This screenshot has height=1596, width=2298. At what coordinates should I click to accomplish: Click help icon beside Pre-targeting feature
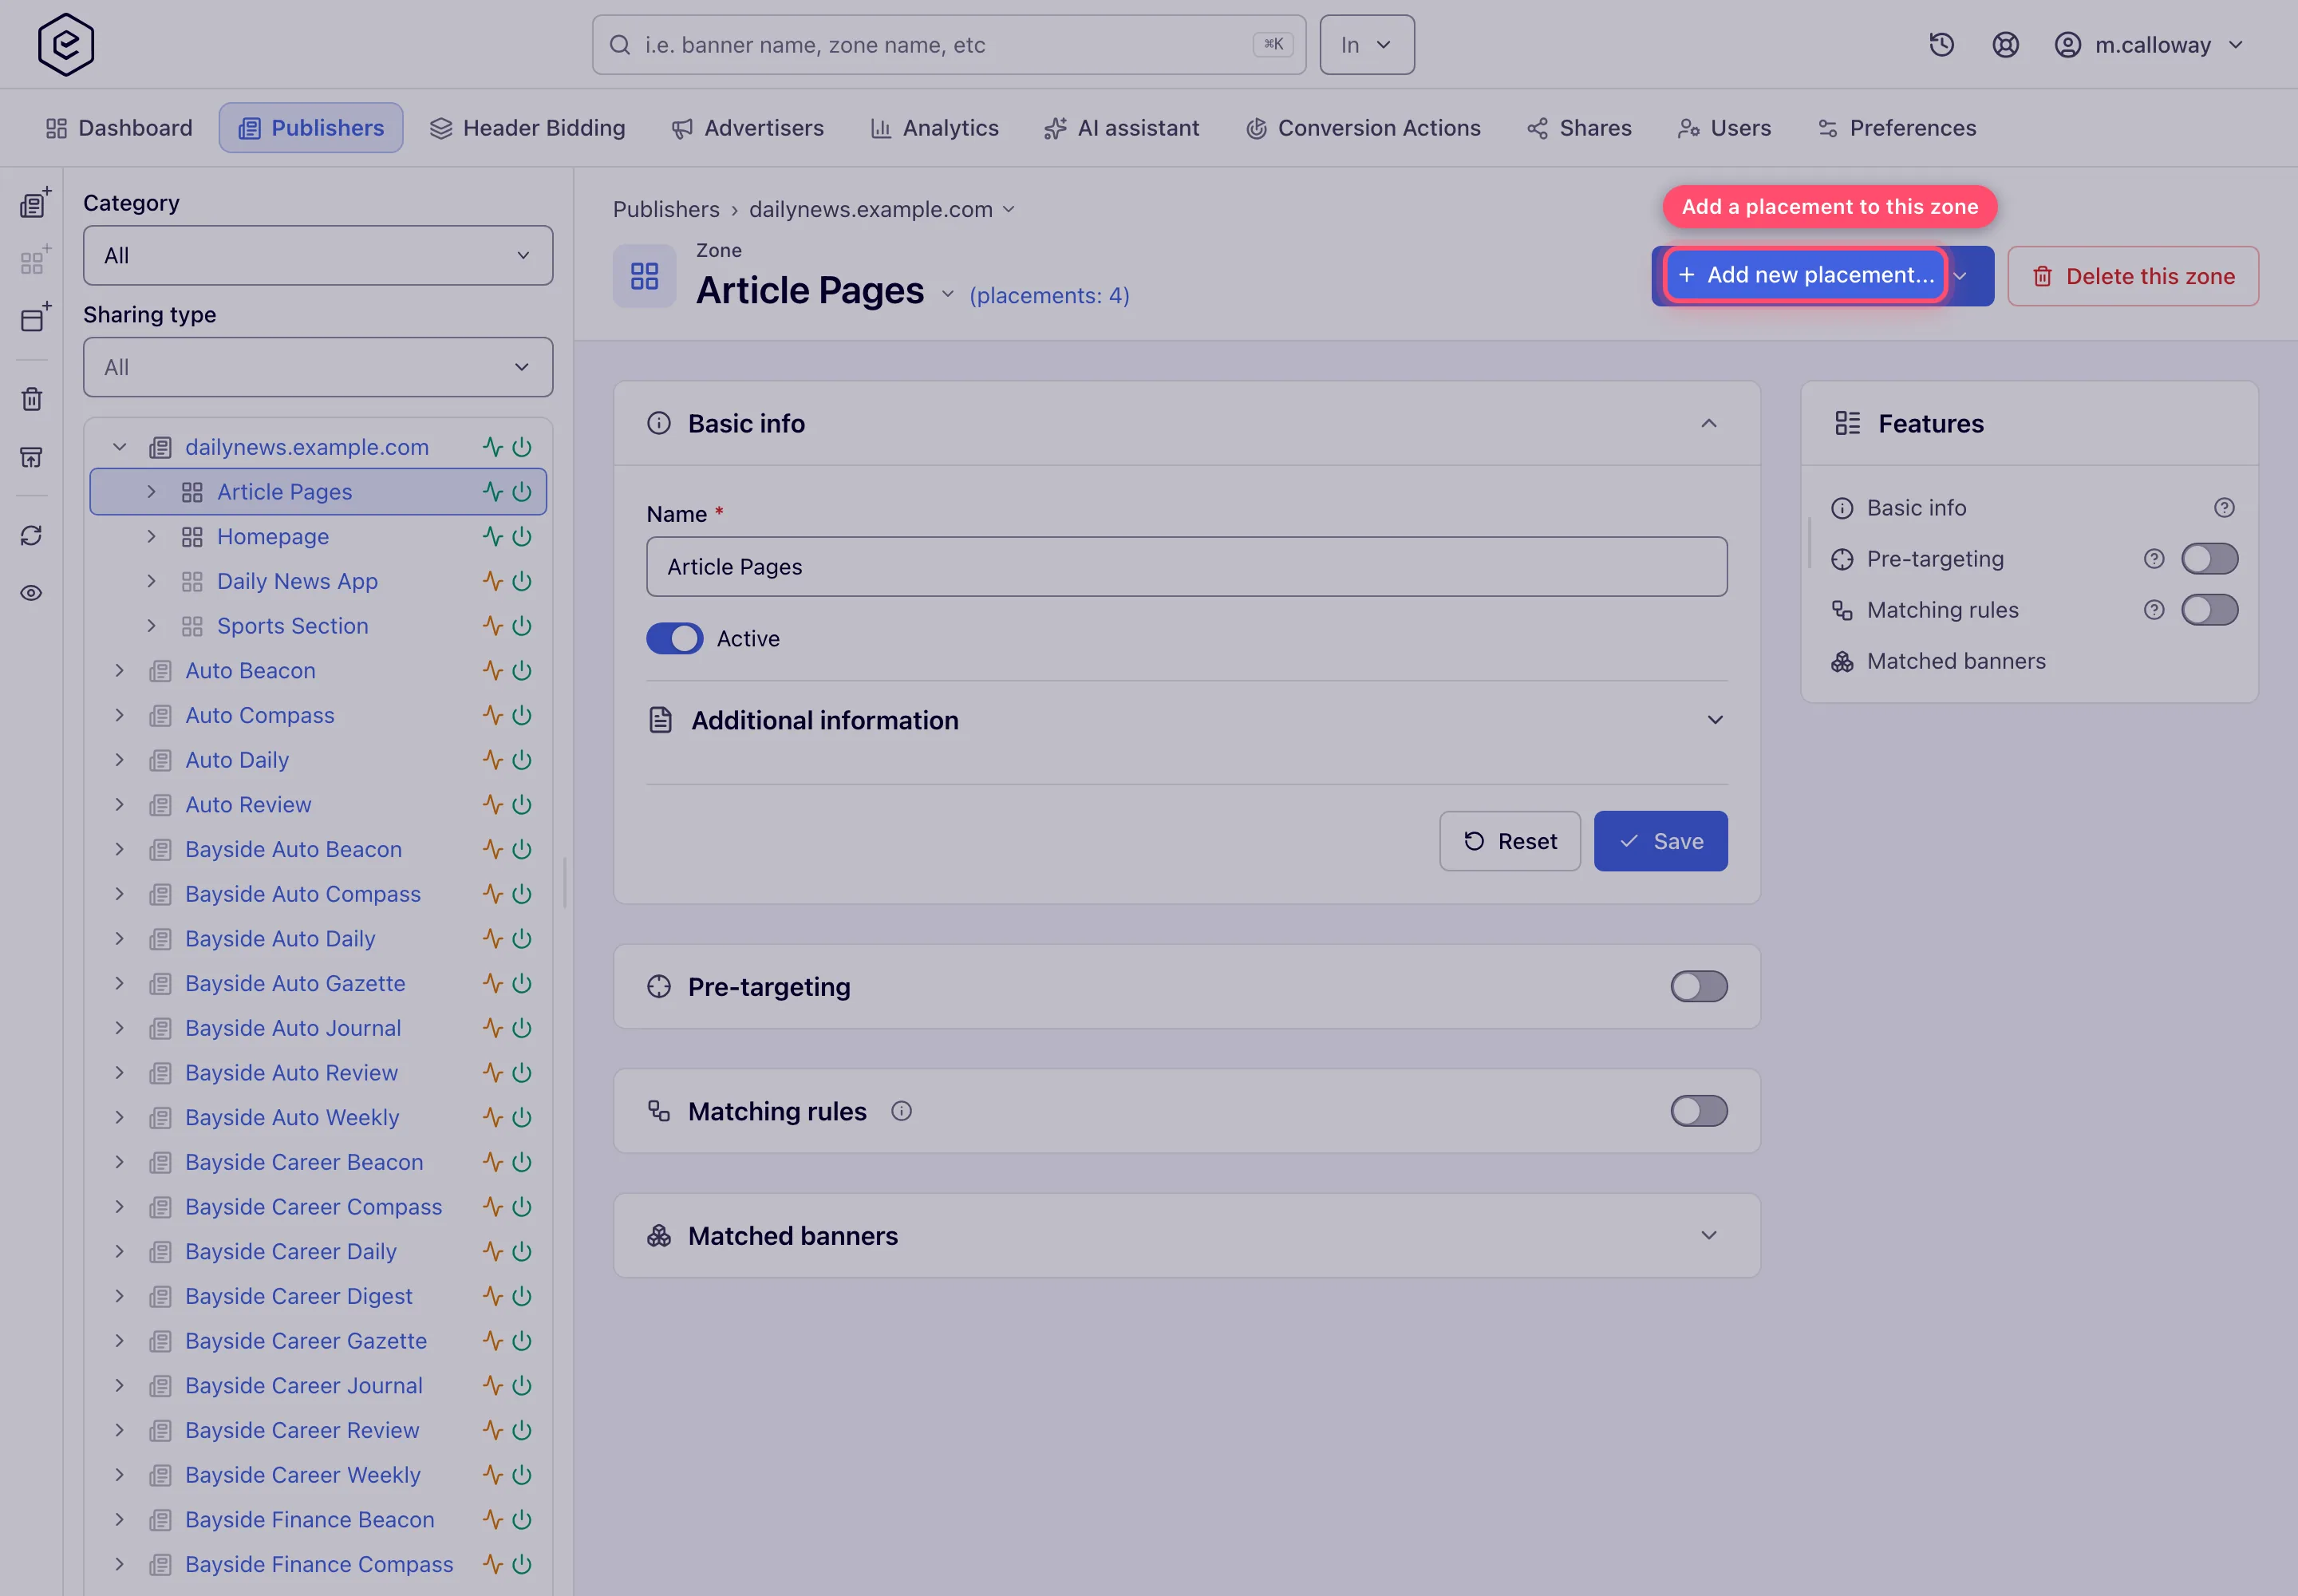pyautogui.click(x=2154, y=559)
